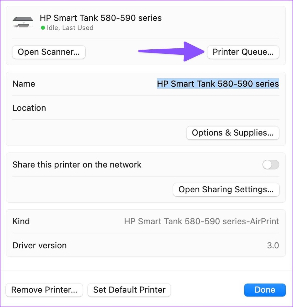This screenshot has height=307, width=293.
Task: Click the Name row label
Action: click(24, 84)
